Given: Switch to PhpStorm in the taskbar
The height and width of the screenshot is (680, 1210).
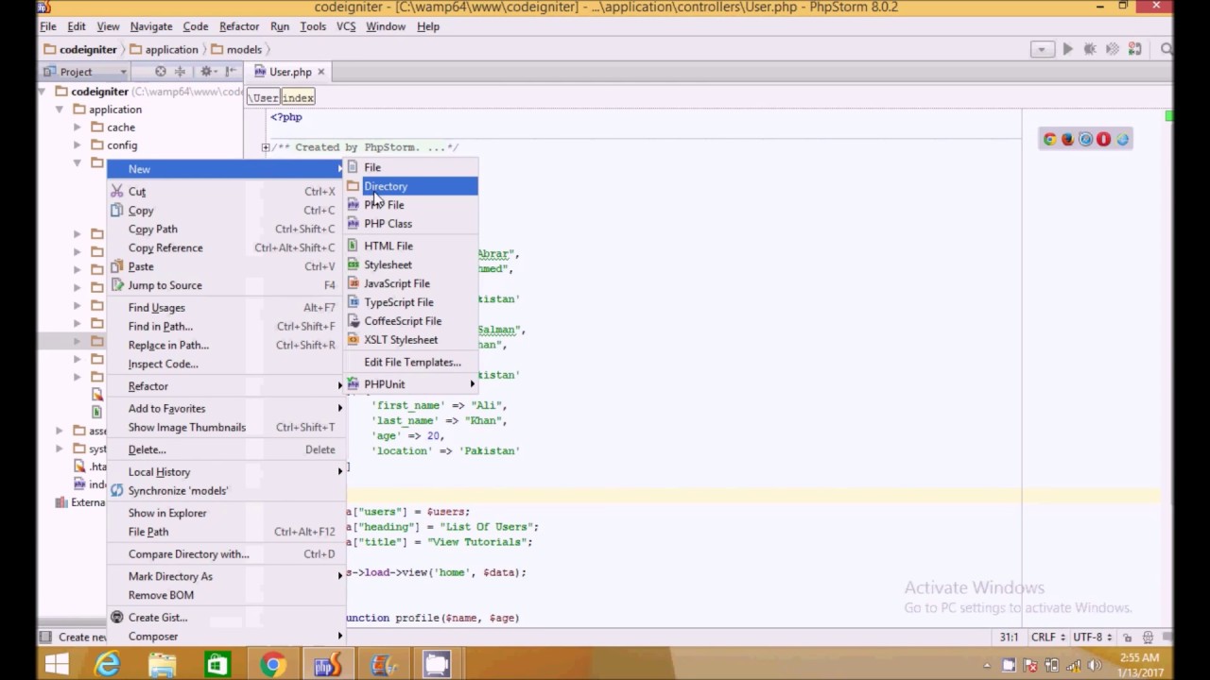Looking at the screenshot, I should [x=327, y=665].
